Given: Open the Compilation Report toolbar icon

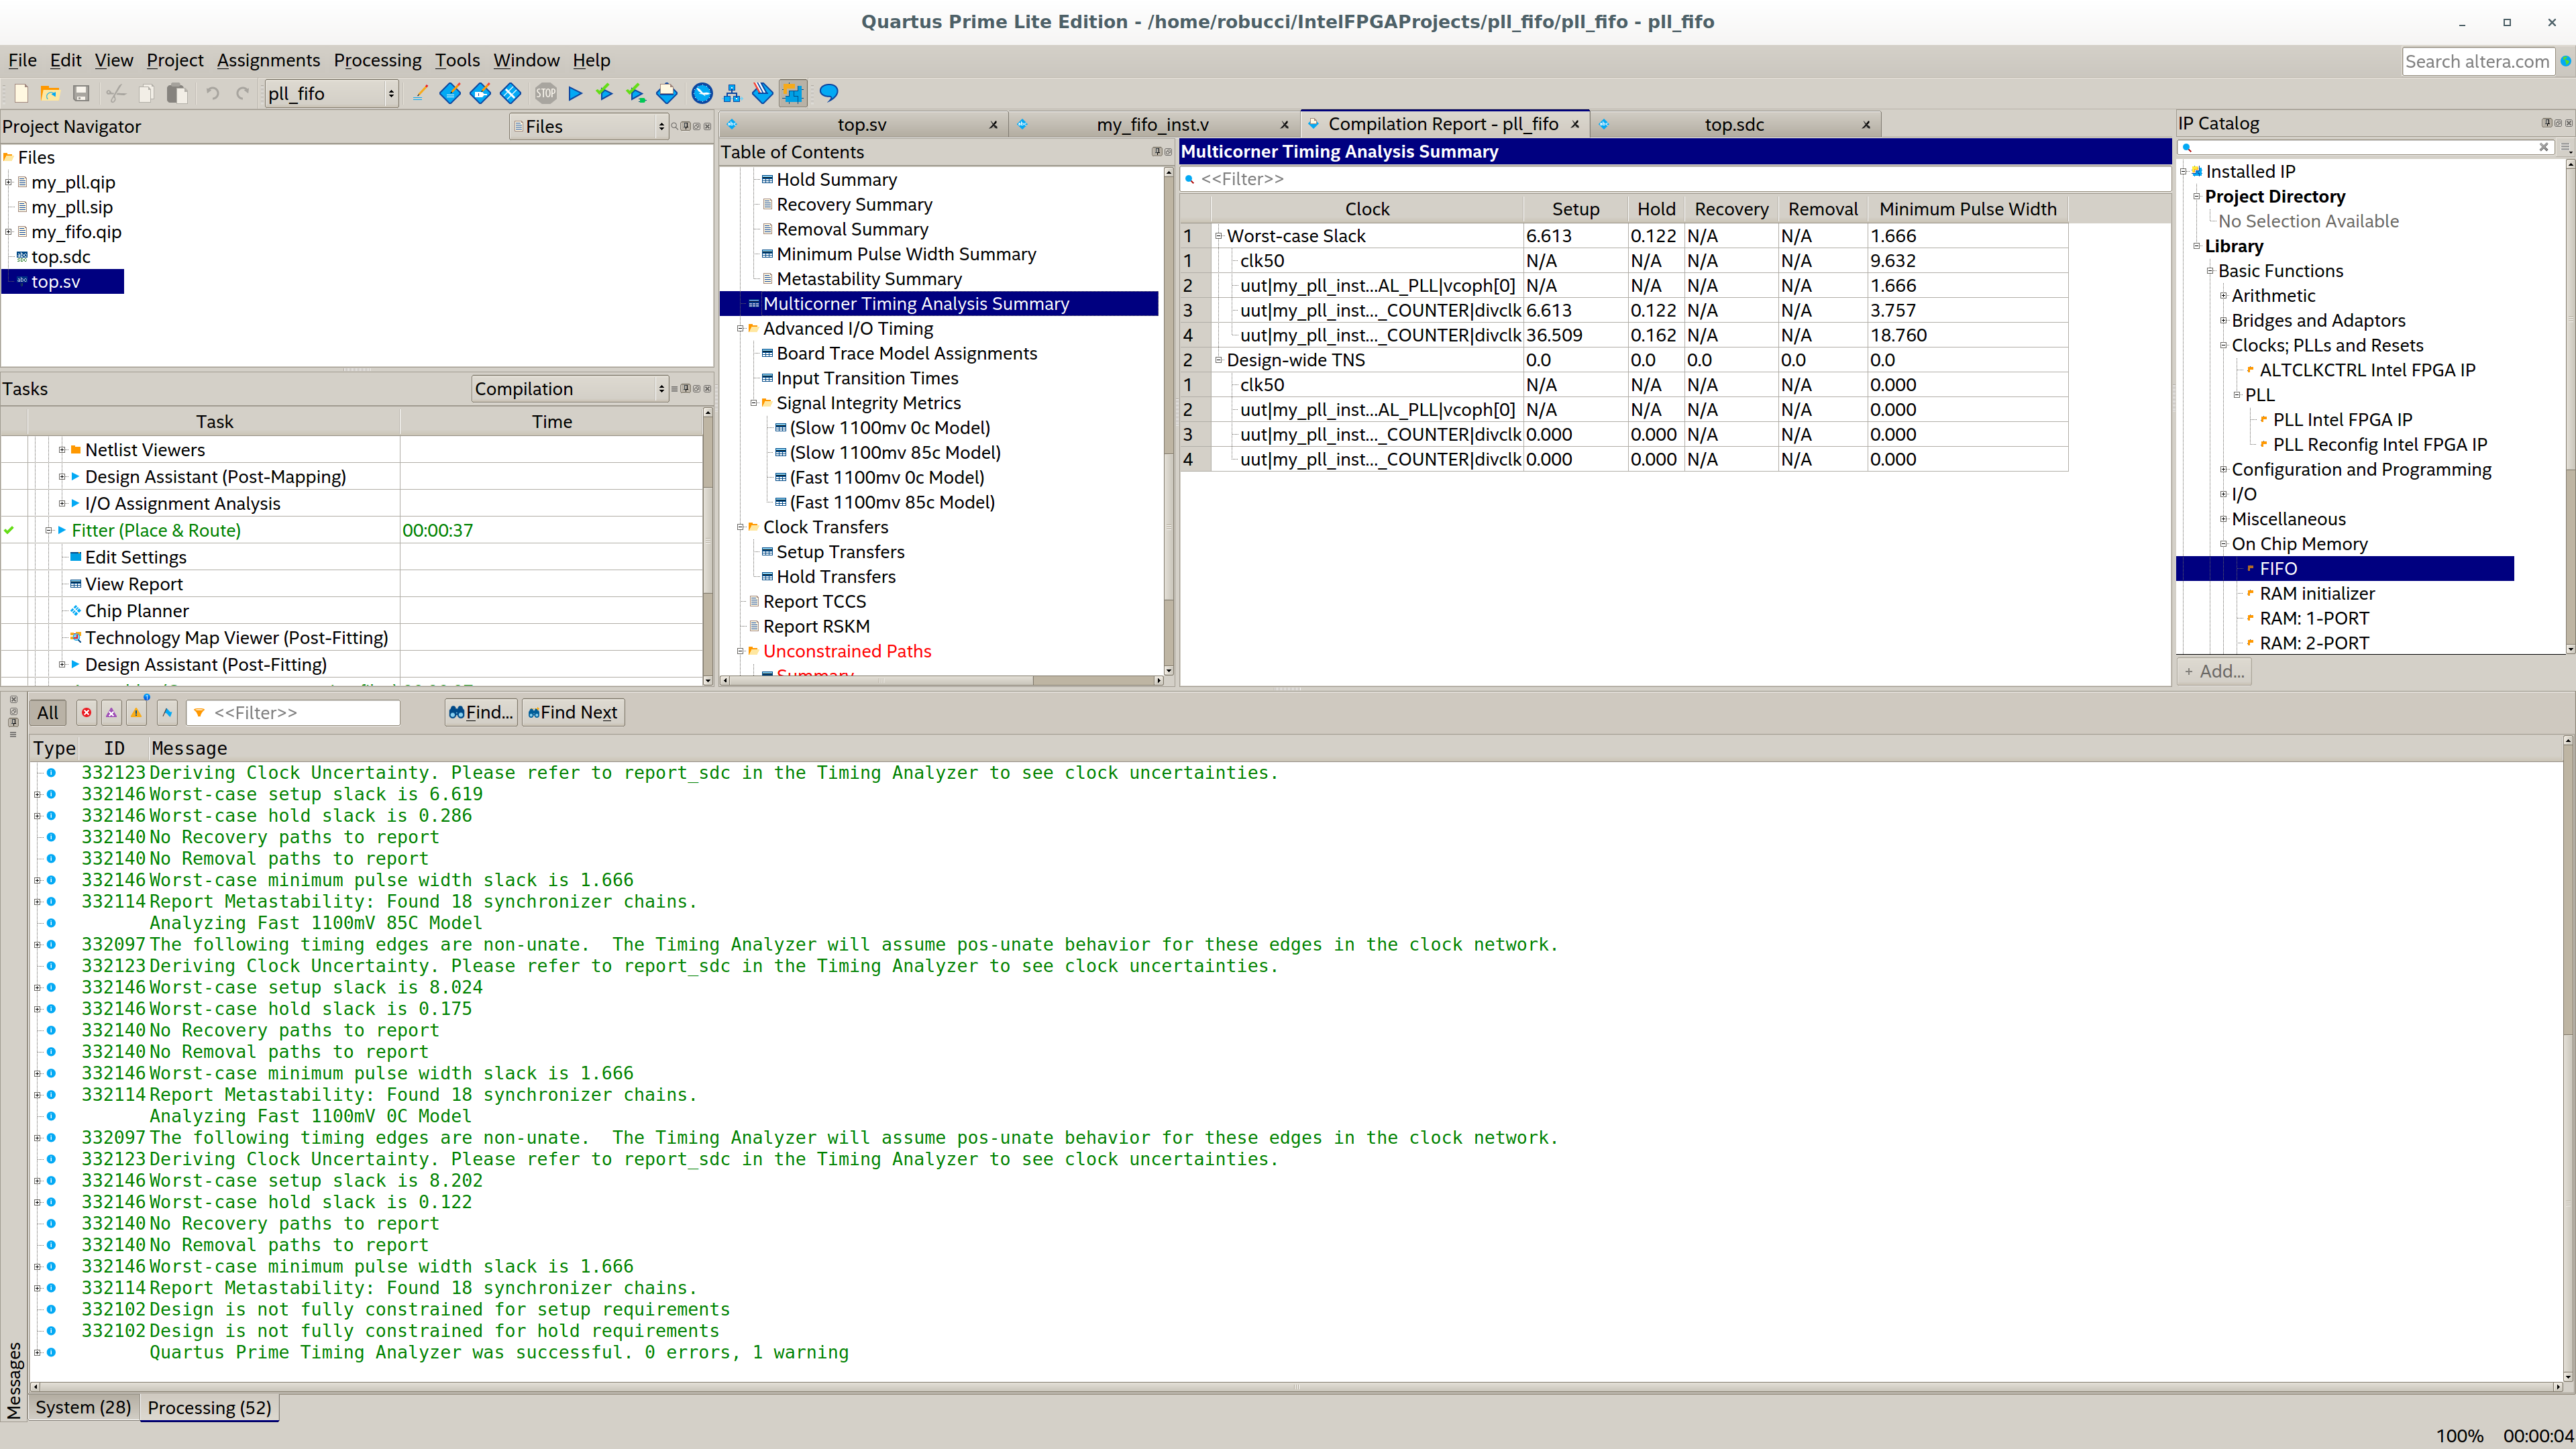Looking at the screenshot, I should tap(667, 93).
